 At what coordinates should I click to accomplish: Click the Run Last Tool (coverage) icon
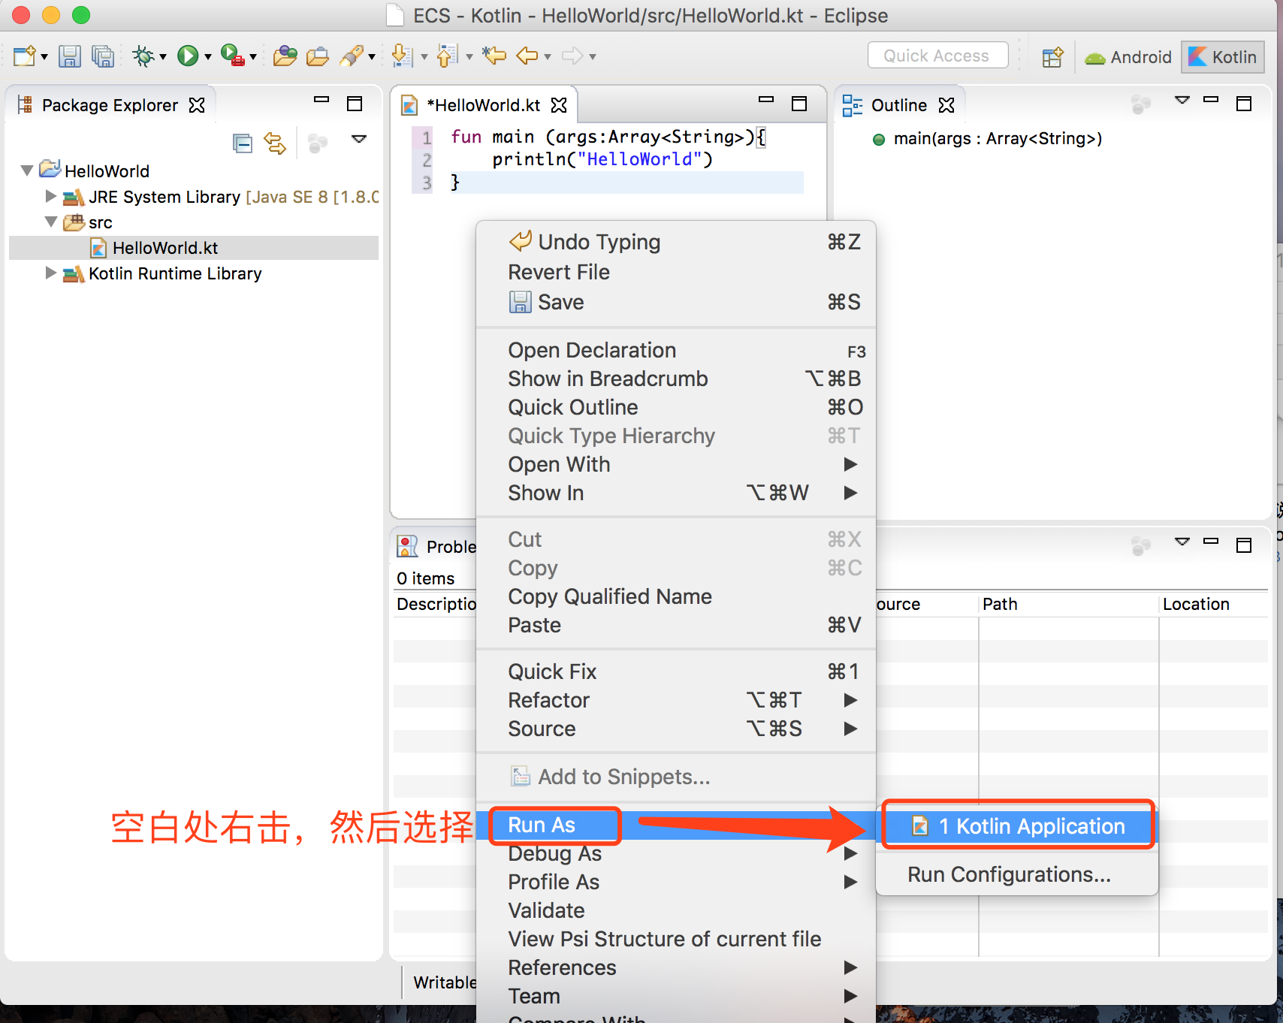pyautogui.click(x=232, y=56)
